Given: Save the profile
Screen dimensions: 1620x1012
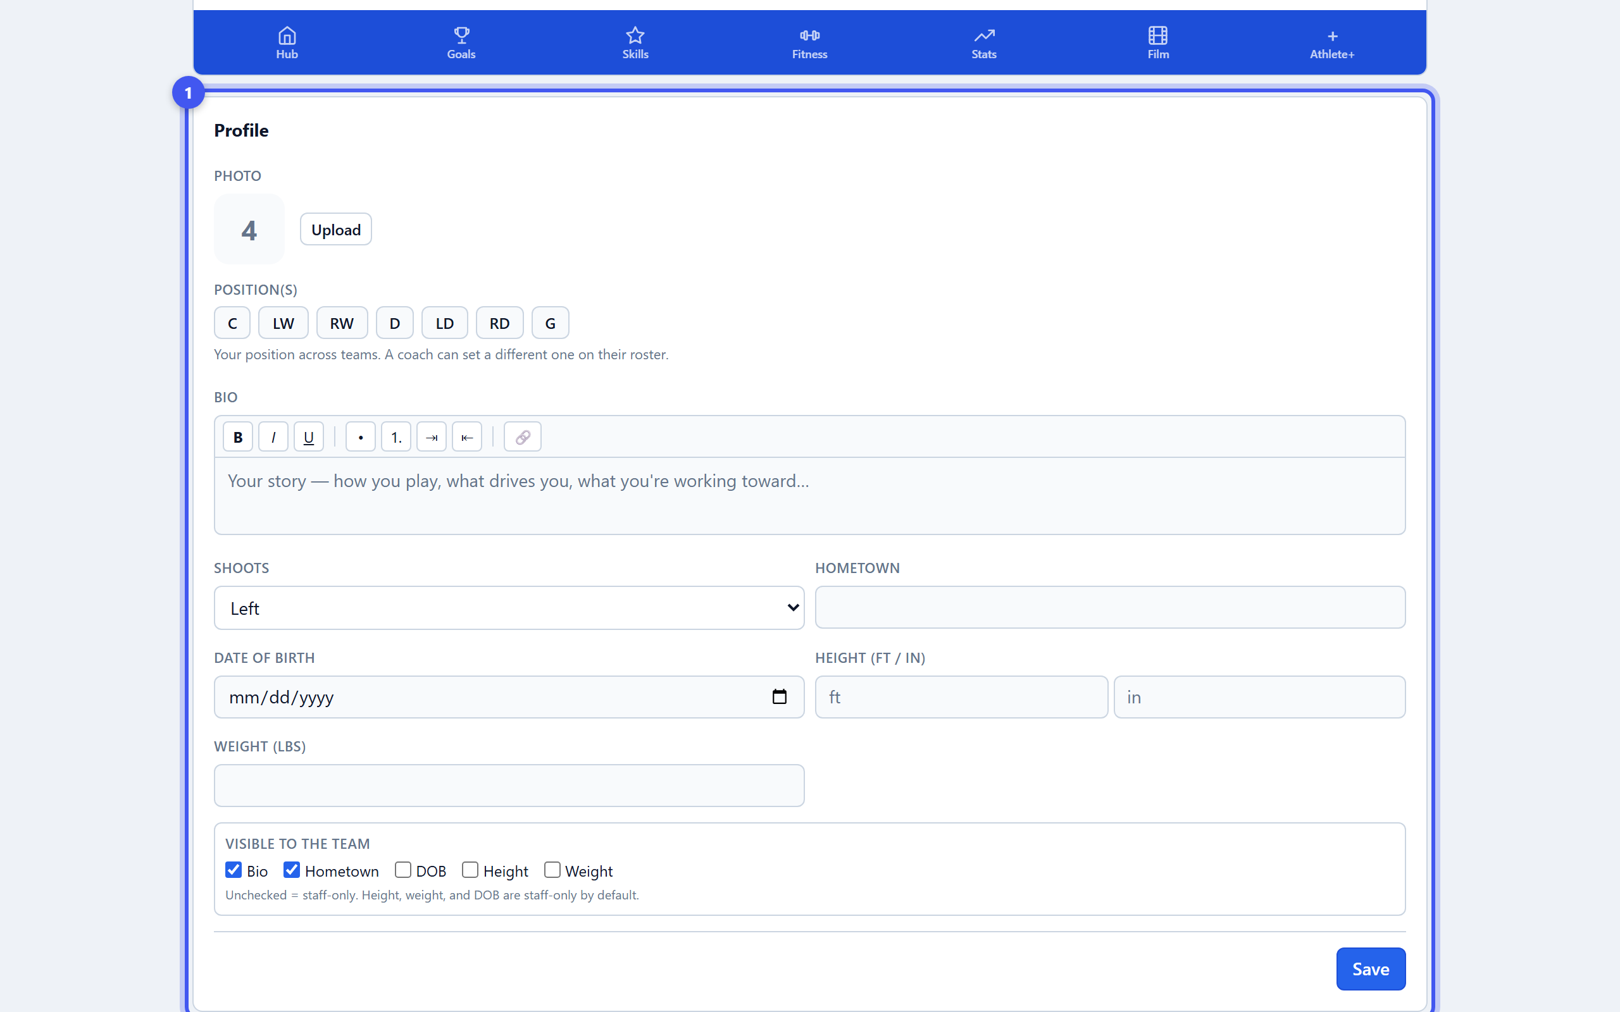Looking at the screenshot, I should (x=1370, y=968).
